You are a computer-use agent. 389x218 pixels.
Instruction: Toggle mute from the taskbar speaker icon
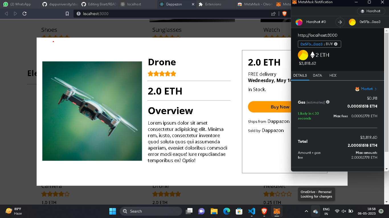point(343,211)
